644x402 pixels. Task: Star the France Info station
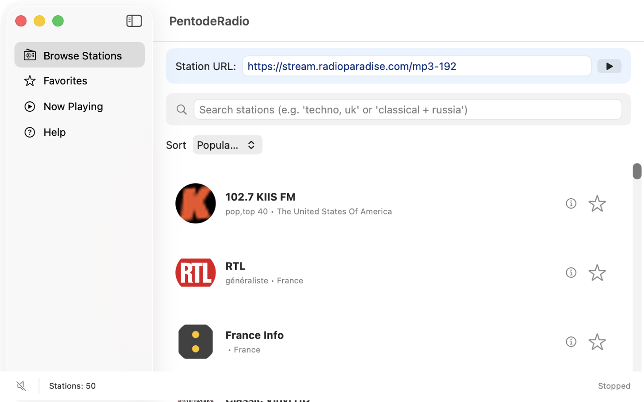pyautogui.click(x=597, y=342)
